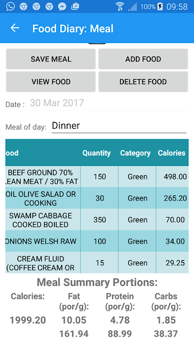The width and height of the screenshot is (194, 345).
Task: Select the ONIONS WELSH RAW row
Action: 97,241
